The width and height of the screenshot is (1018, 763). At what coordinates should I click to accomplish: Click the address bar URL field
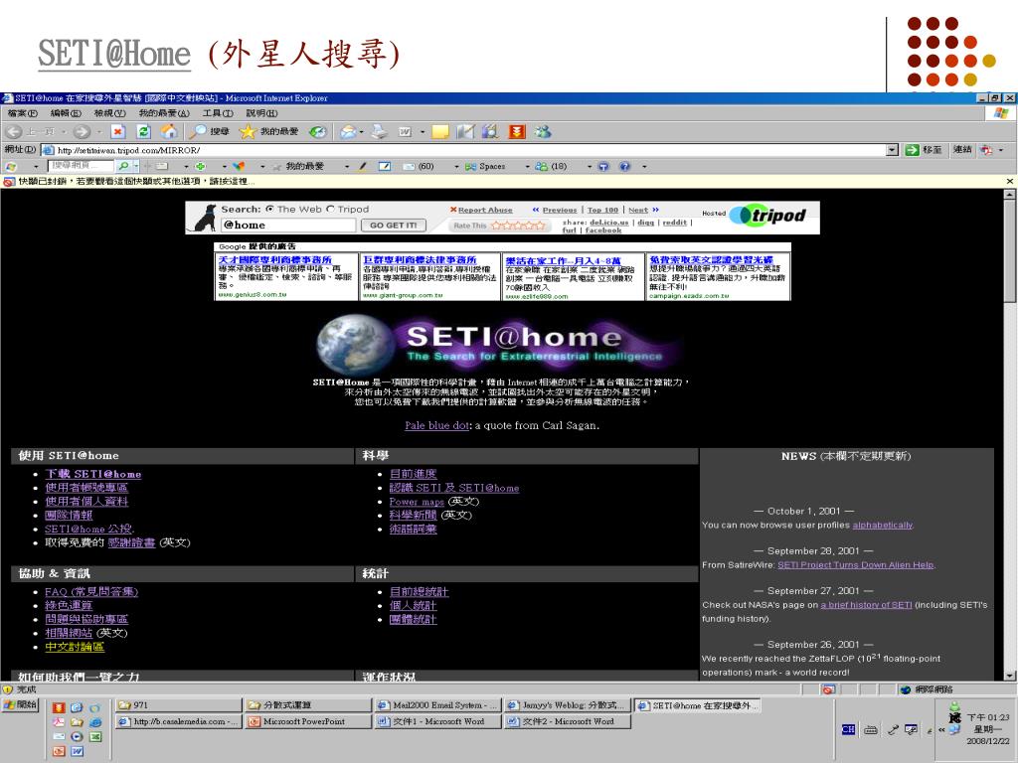pyautogui.click(x=464, y=150)
